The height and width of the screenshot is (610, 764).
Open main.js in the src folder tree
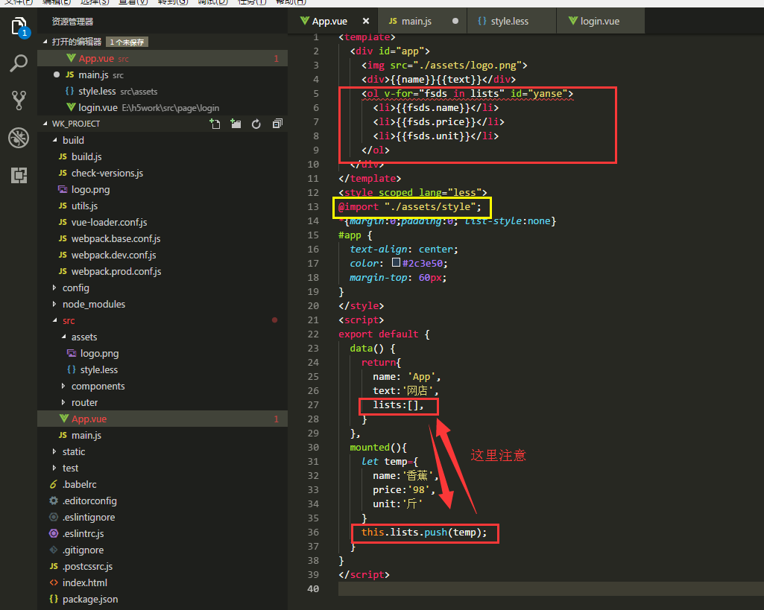[162, 435]
